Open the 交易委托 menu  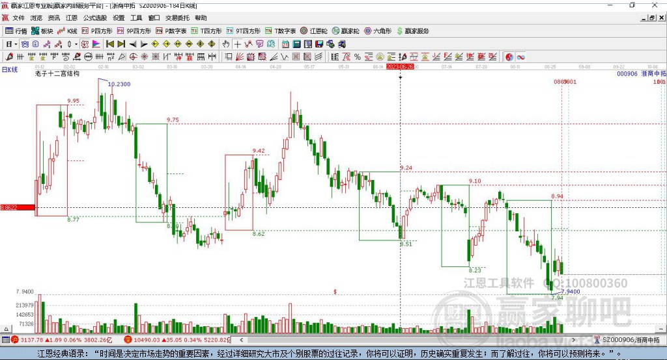coord(177,18)
